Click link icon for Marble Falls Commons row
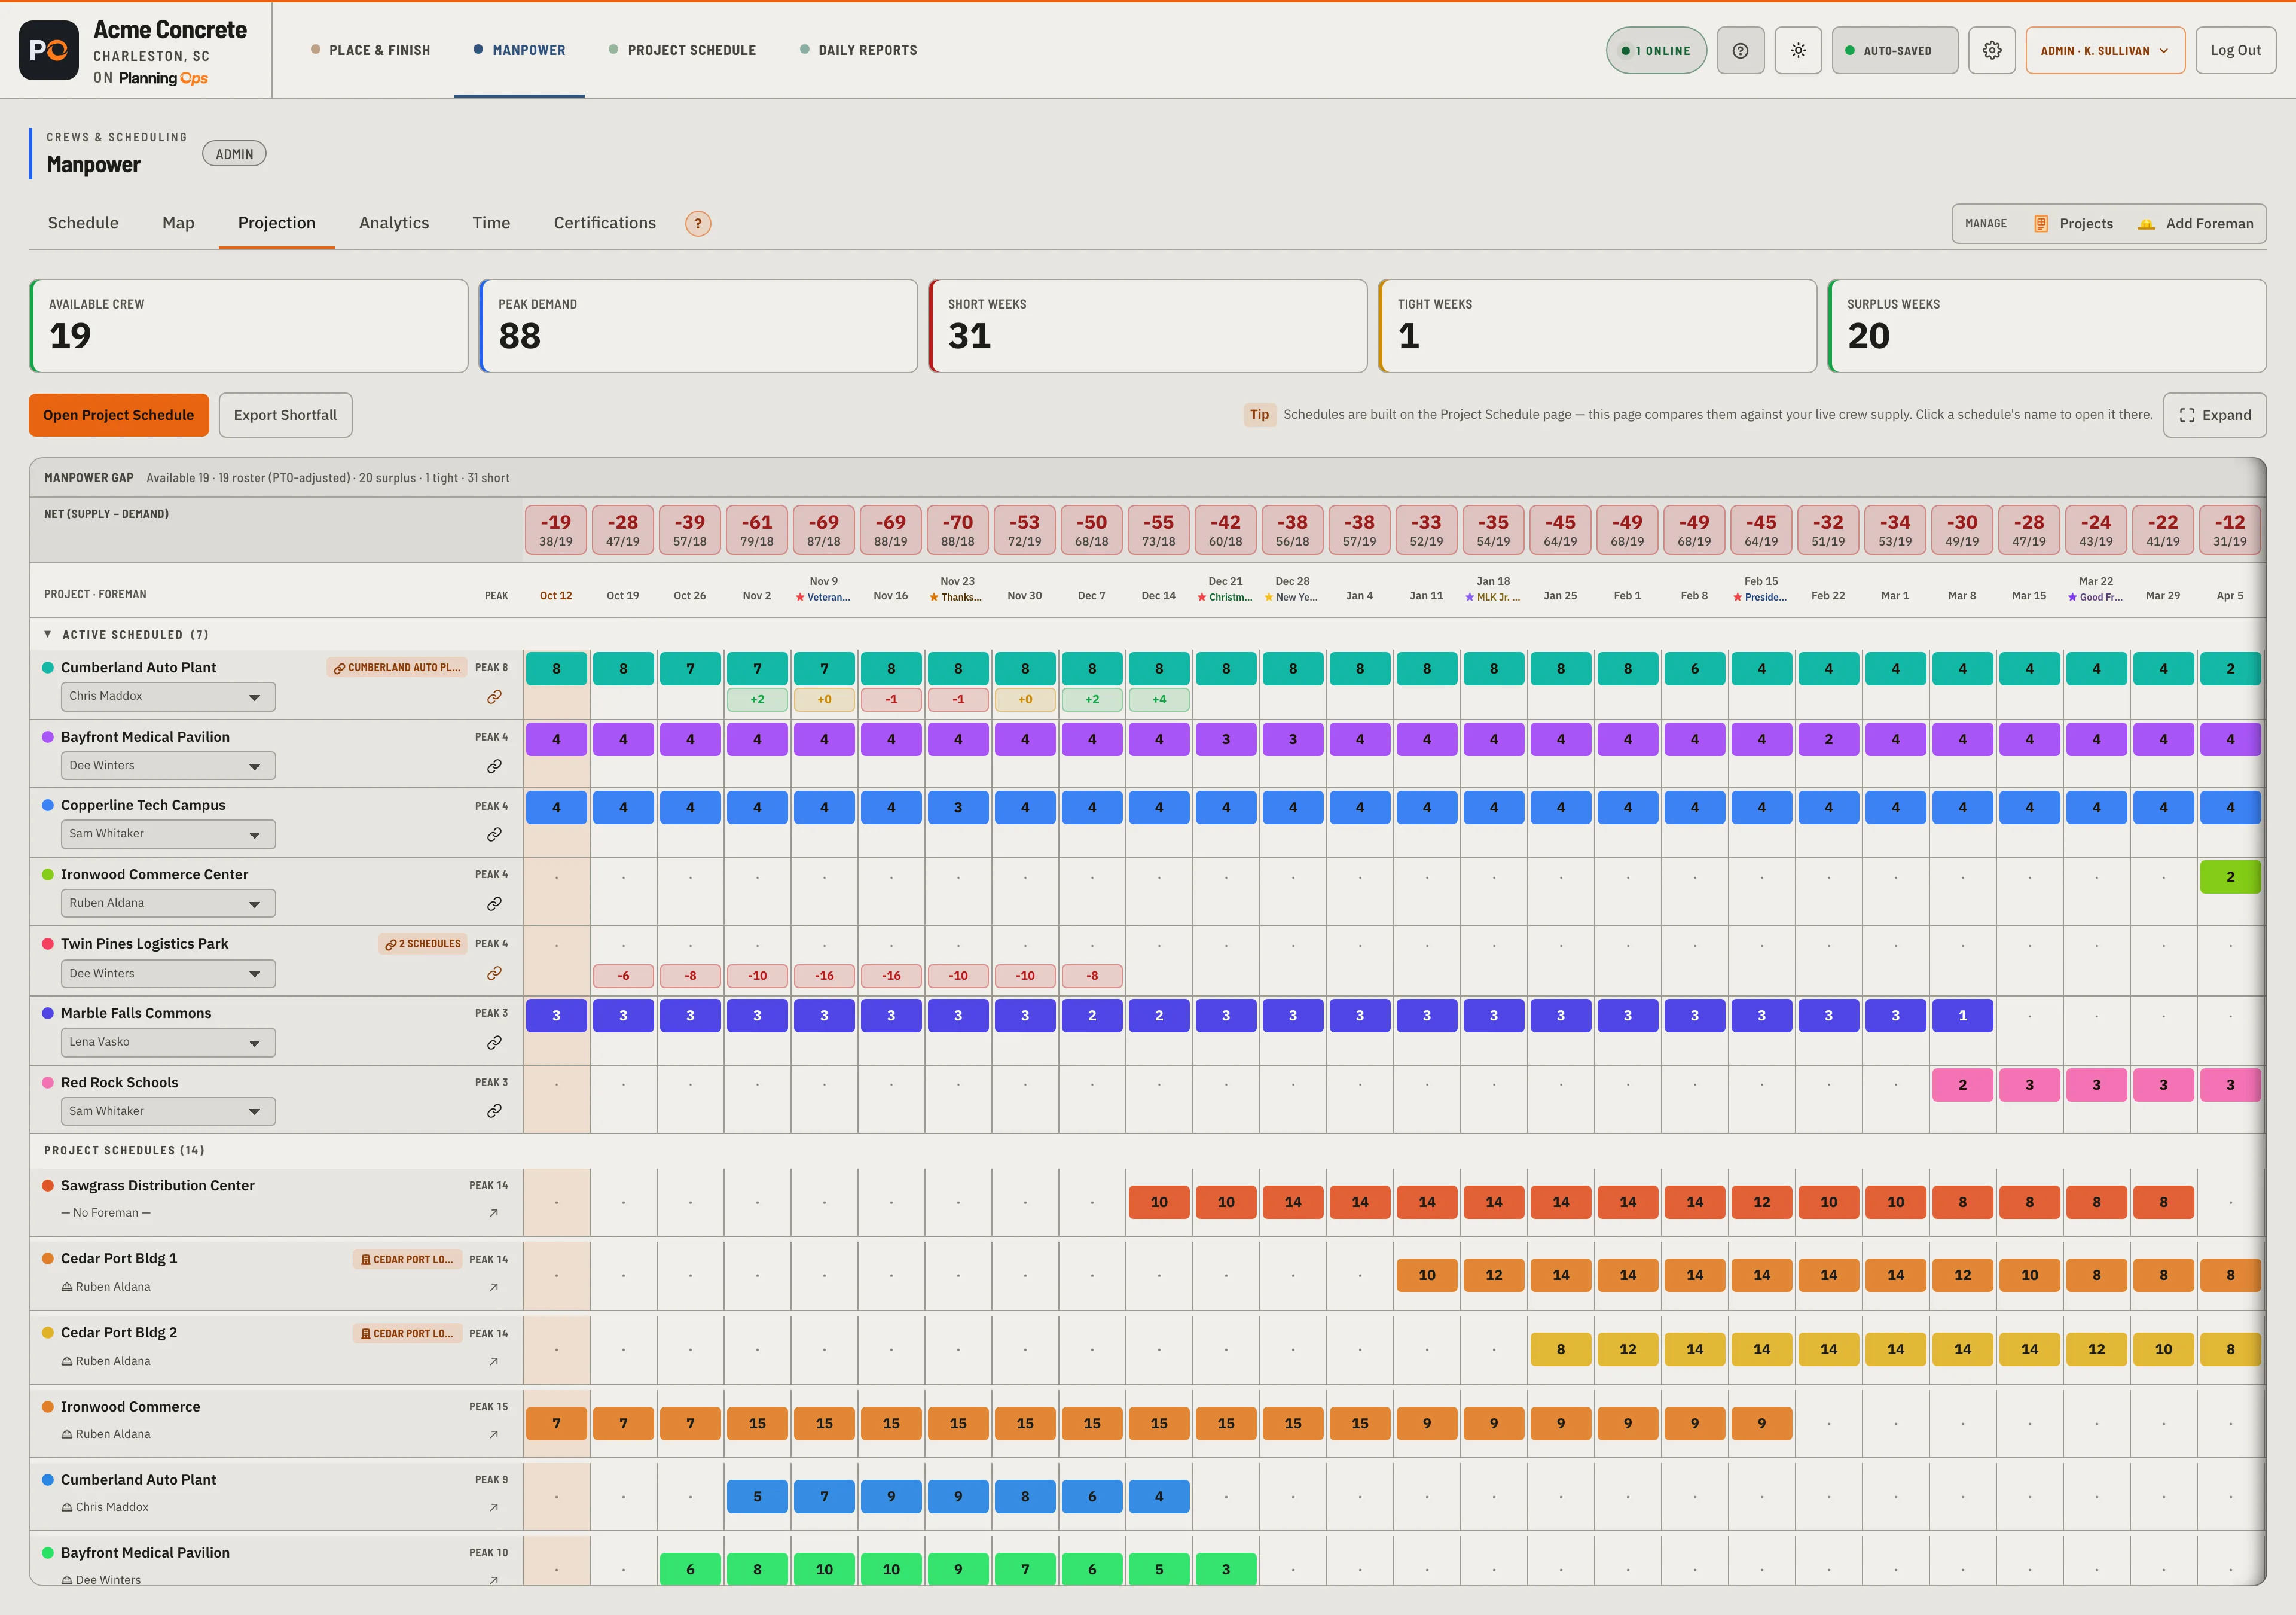 494,1043
